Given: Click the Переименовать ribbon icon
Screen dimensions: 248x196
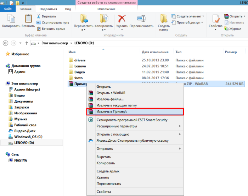Looking at the screenshot, I should tap(141, 19).
